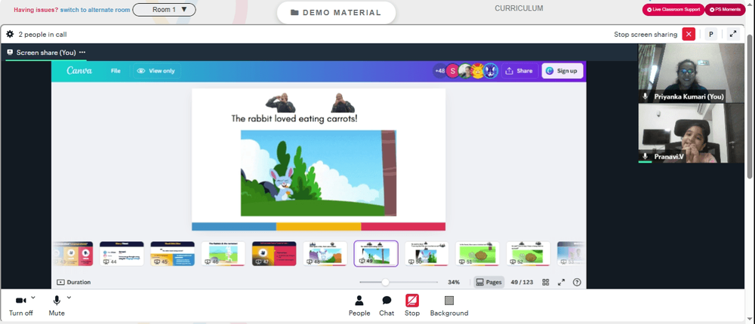Open the DEMO MATERIAL folder button
The height and width of the screenshot is (324, 755).
[336, 13]
